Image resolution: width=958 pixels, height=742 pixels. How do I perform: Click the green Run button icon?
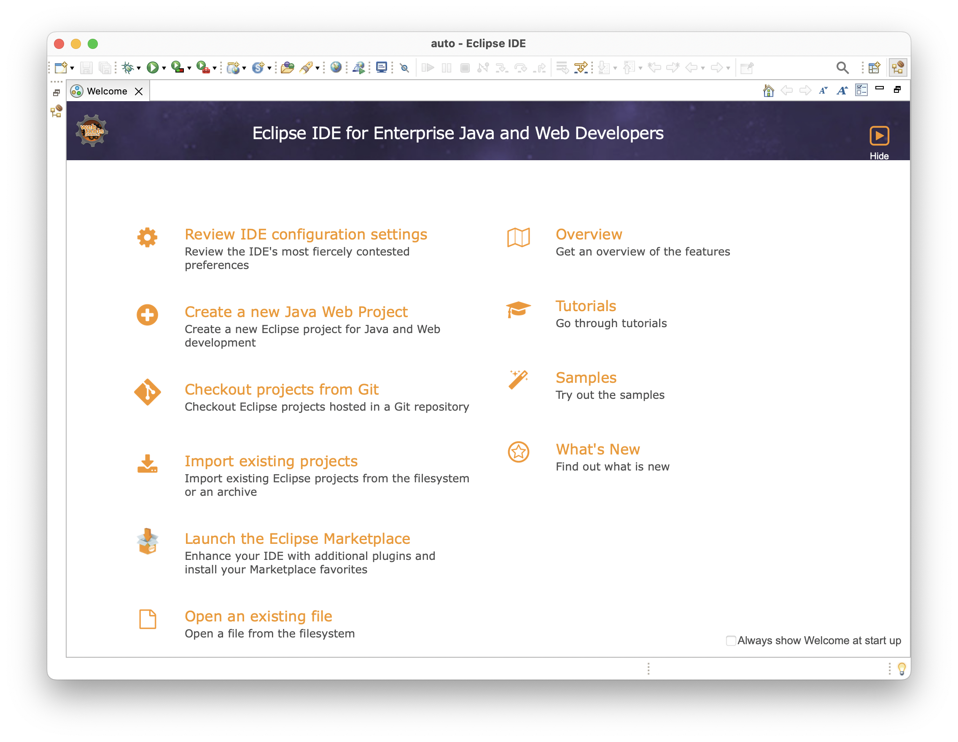pyautogui.click(x=152, y=67)
